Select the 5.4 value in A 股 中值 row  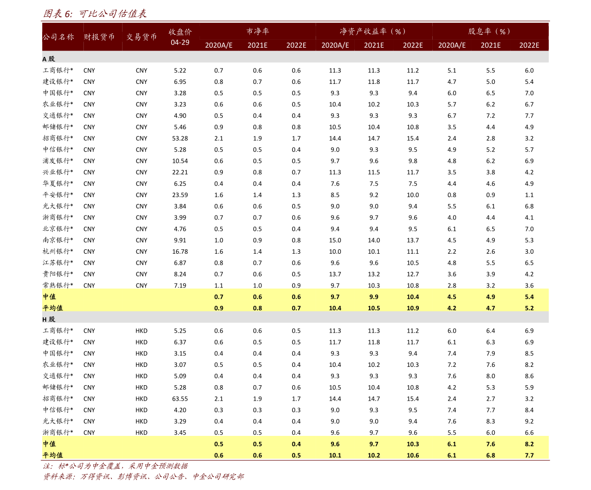(x=529, y=297)
